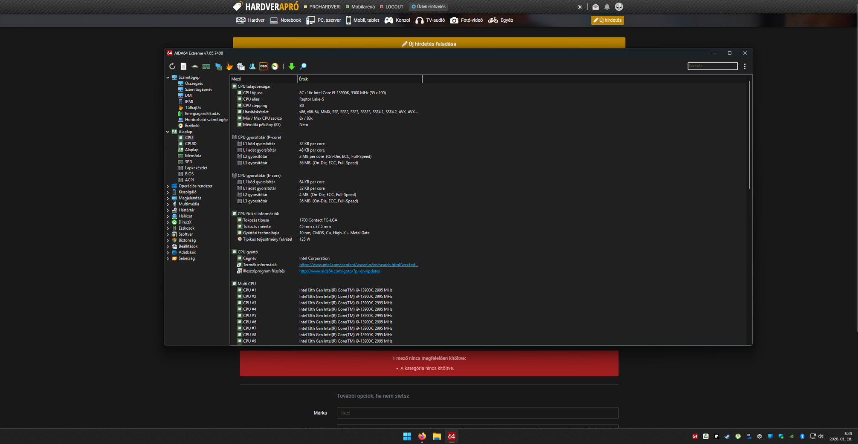Open the Hardver category menu
The height and width of the screenshot is (444, 858).
250,20
